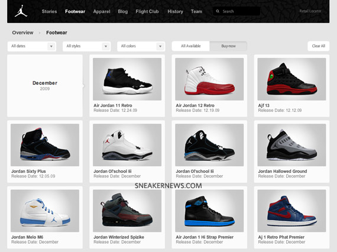
Task: Open the Retail Locator link
Action: 310,11
